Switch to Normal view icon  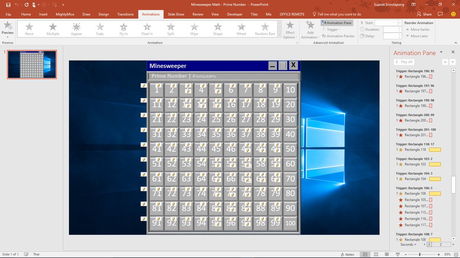[x=365, y=254]
